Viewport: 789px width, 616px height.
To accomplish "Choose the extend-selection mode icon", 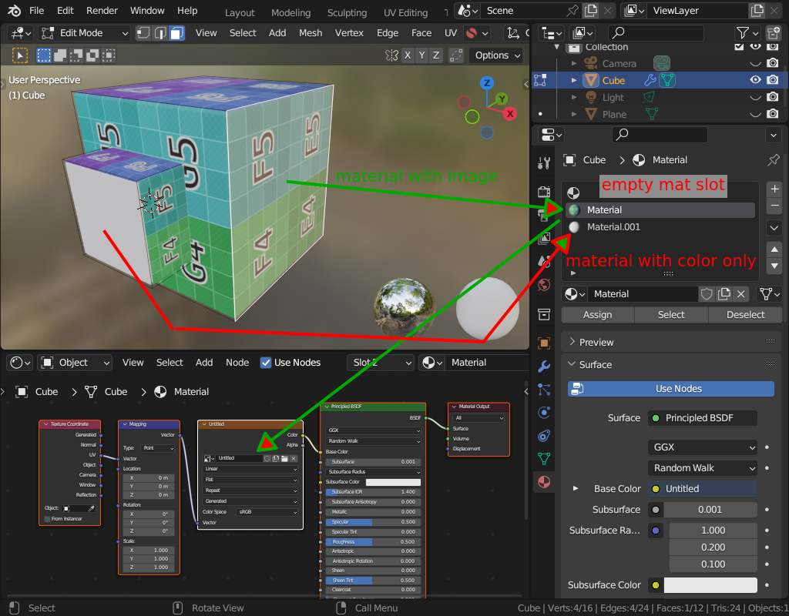I will 60,55.
